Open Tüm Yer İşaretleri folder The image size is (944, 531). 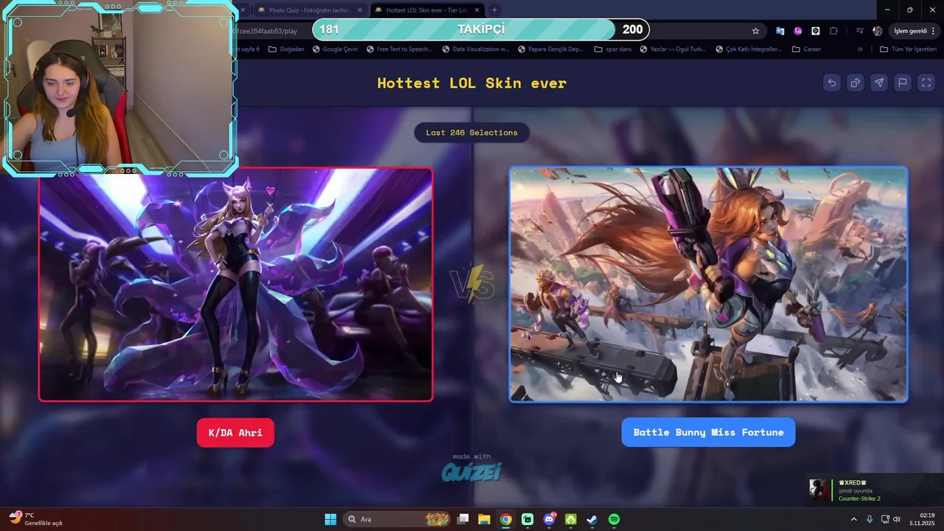tap(909, 49)
